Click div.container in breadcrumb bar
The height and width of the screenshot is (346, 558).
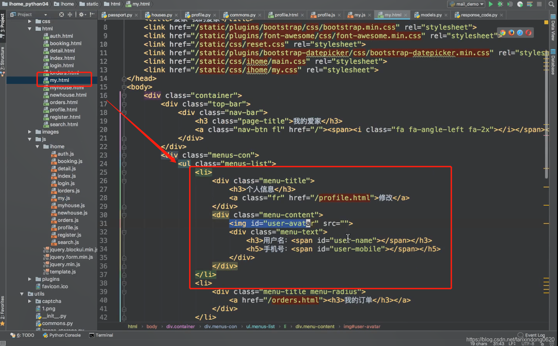(x=180, y=326)
